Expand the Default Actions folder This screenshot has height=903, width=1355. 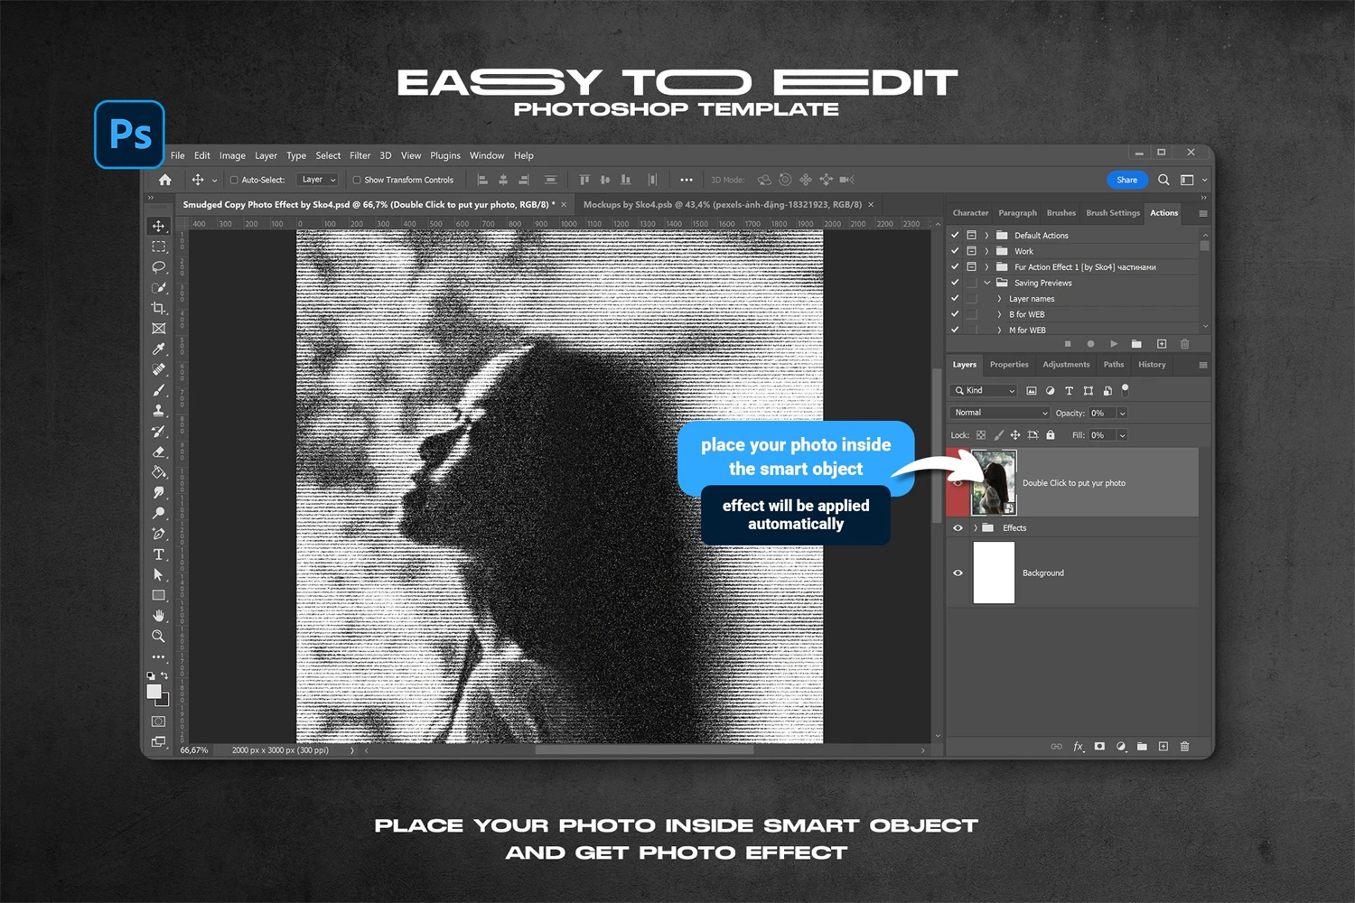pyautogui.click(x=986, y=236)
